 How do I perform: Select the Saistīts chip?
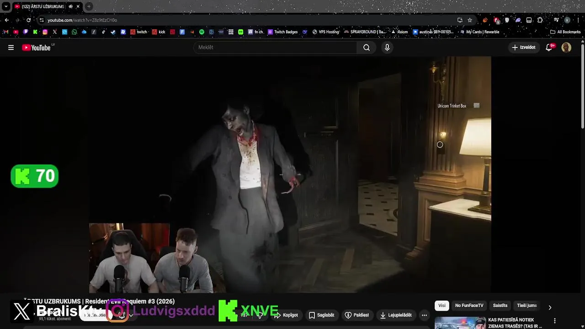coord(500,306)
